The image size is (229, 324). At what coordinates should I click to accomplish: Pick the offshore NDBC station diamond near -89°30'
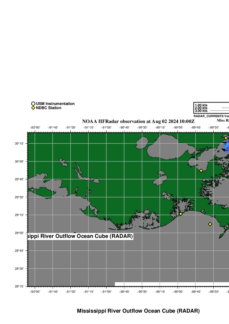click(x=210, y=224)
